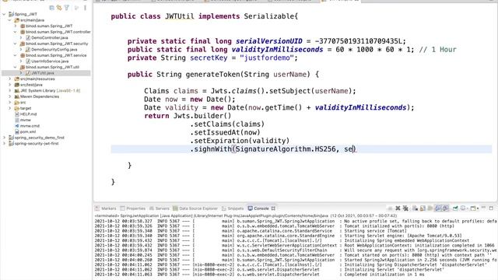Collapse the Spring_JWT project node

(x=4, y=14)
